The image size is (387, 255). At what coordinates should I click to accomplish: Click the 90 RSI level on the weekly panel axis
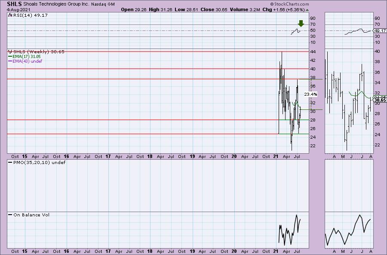click(x=313, y=18)
